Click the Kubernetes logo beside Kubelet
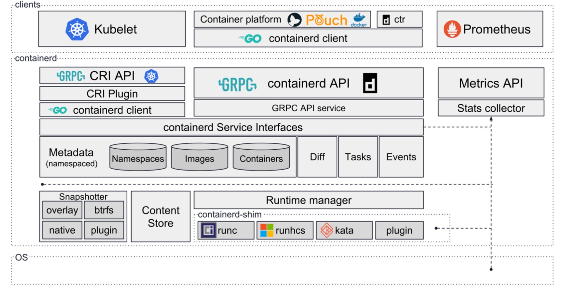The height and width of the screenshot is (291, 571). coord(77,29)
